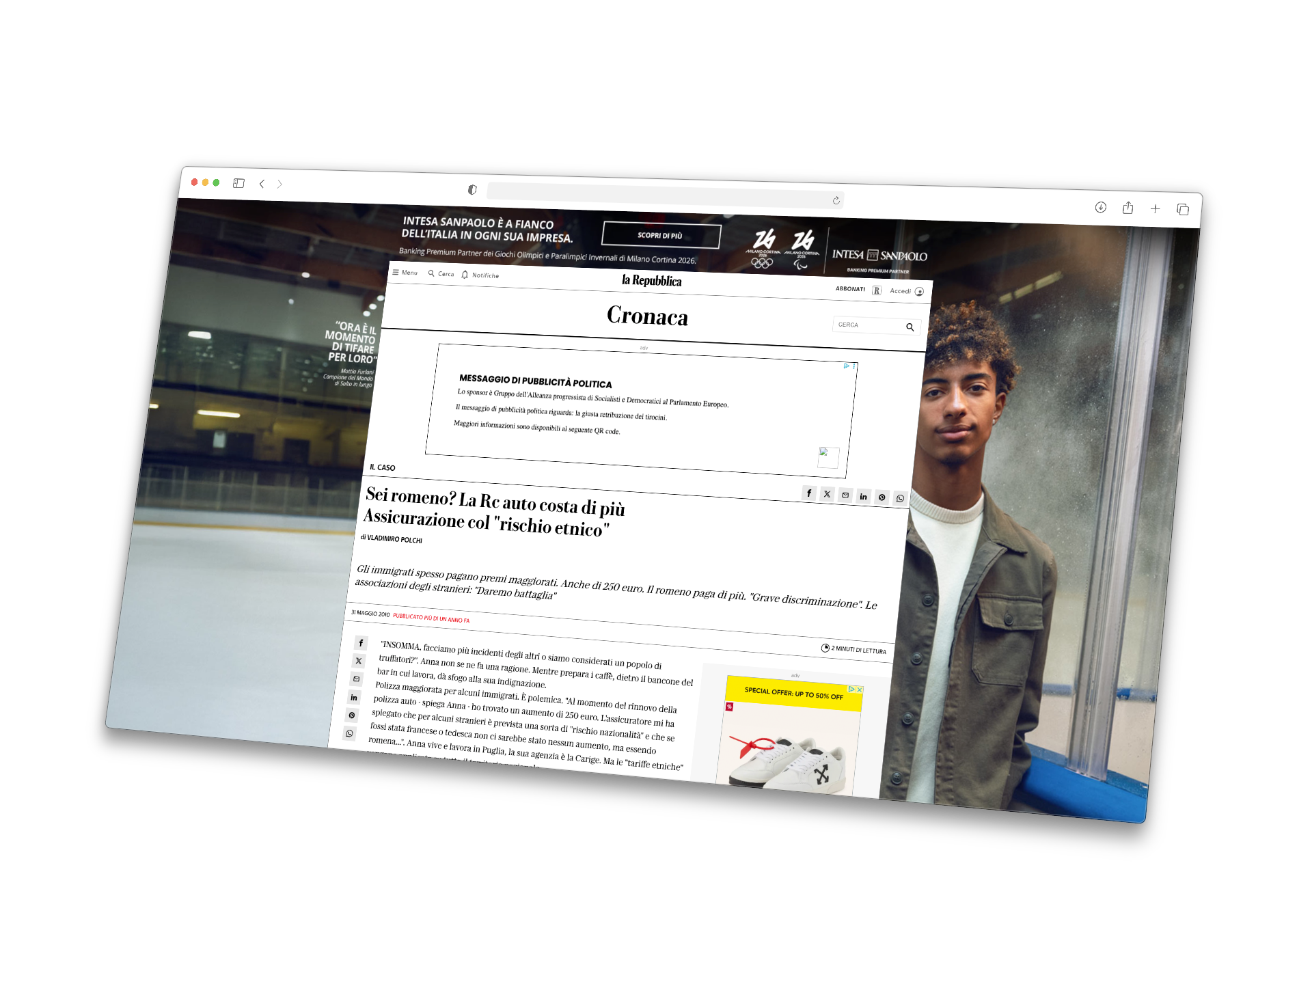Click the ABBONATI subscribe link

click(x=850, y=289)
